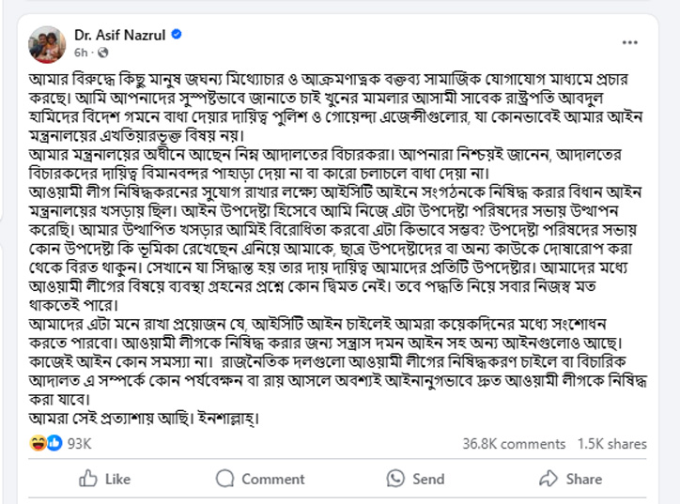Viewport: 680px width, 504px height.
Task: Click the thumbs-up icon in the action bar
Action: click(89, 479)
